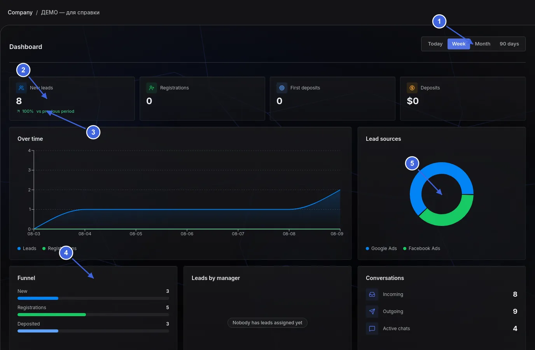
Task: Click the Funnel Registrations green progress bar
Action: [x=52, y=315]
